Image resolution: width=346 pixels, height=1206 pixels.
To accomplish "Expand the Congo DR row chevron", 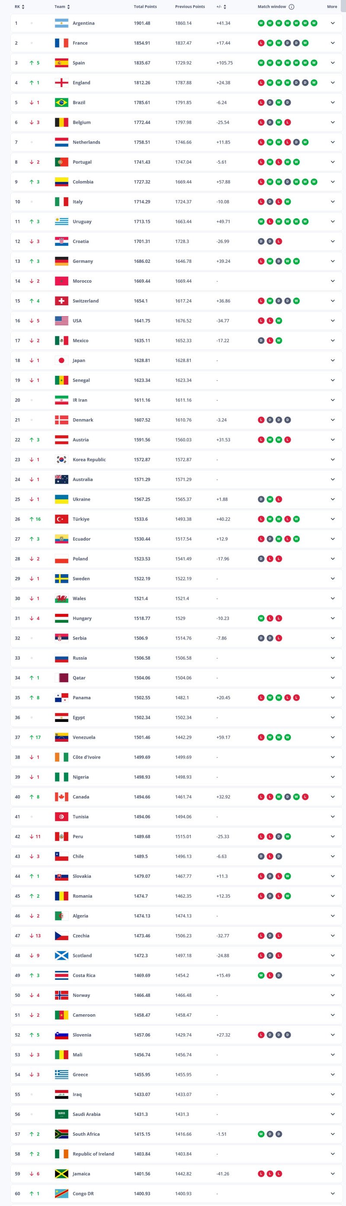I will click(x=333, y=1193).
